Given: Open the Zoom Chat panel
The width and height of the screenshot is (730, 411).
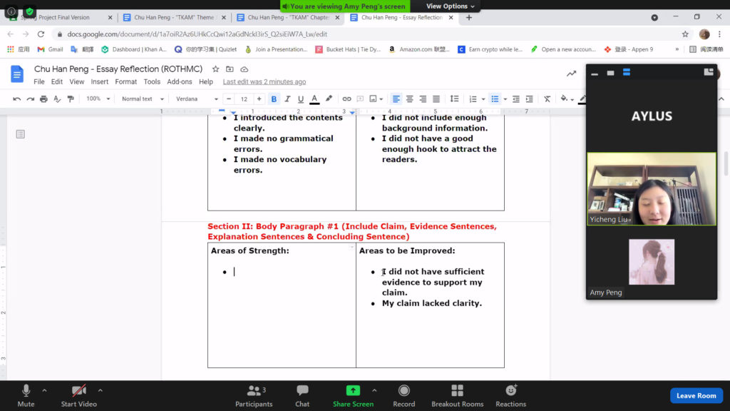Looking at the screenshot, I should 302,395.
